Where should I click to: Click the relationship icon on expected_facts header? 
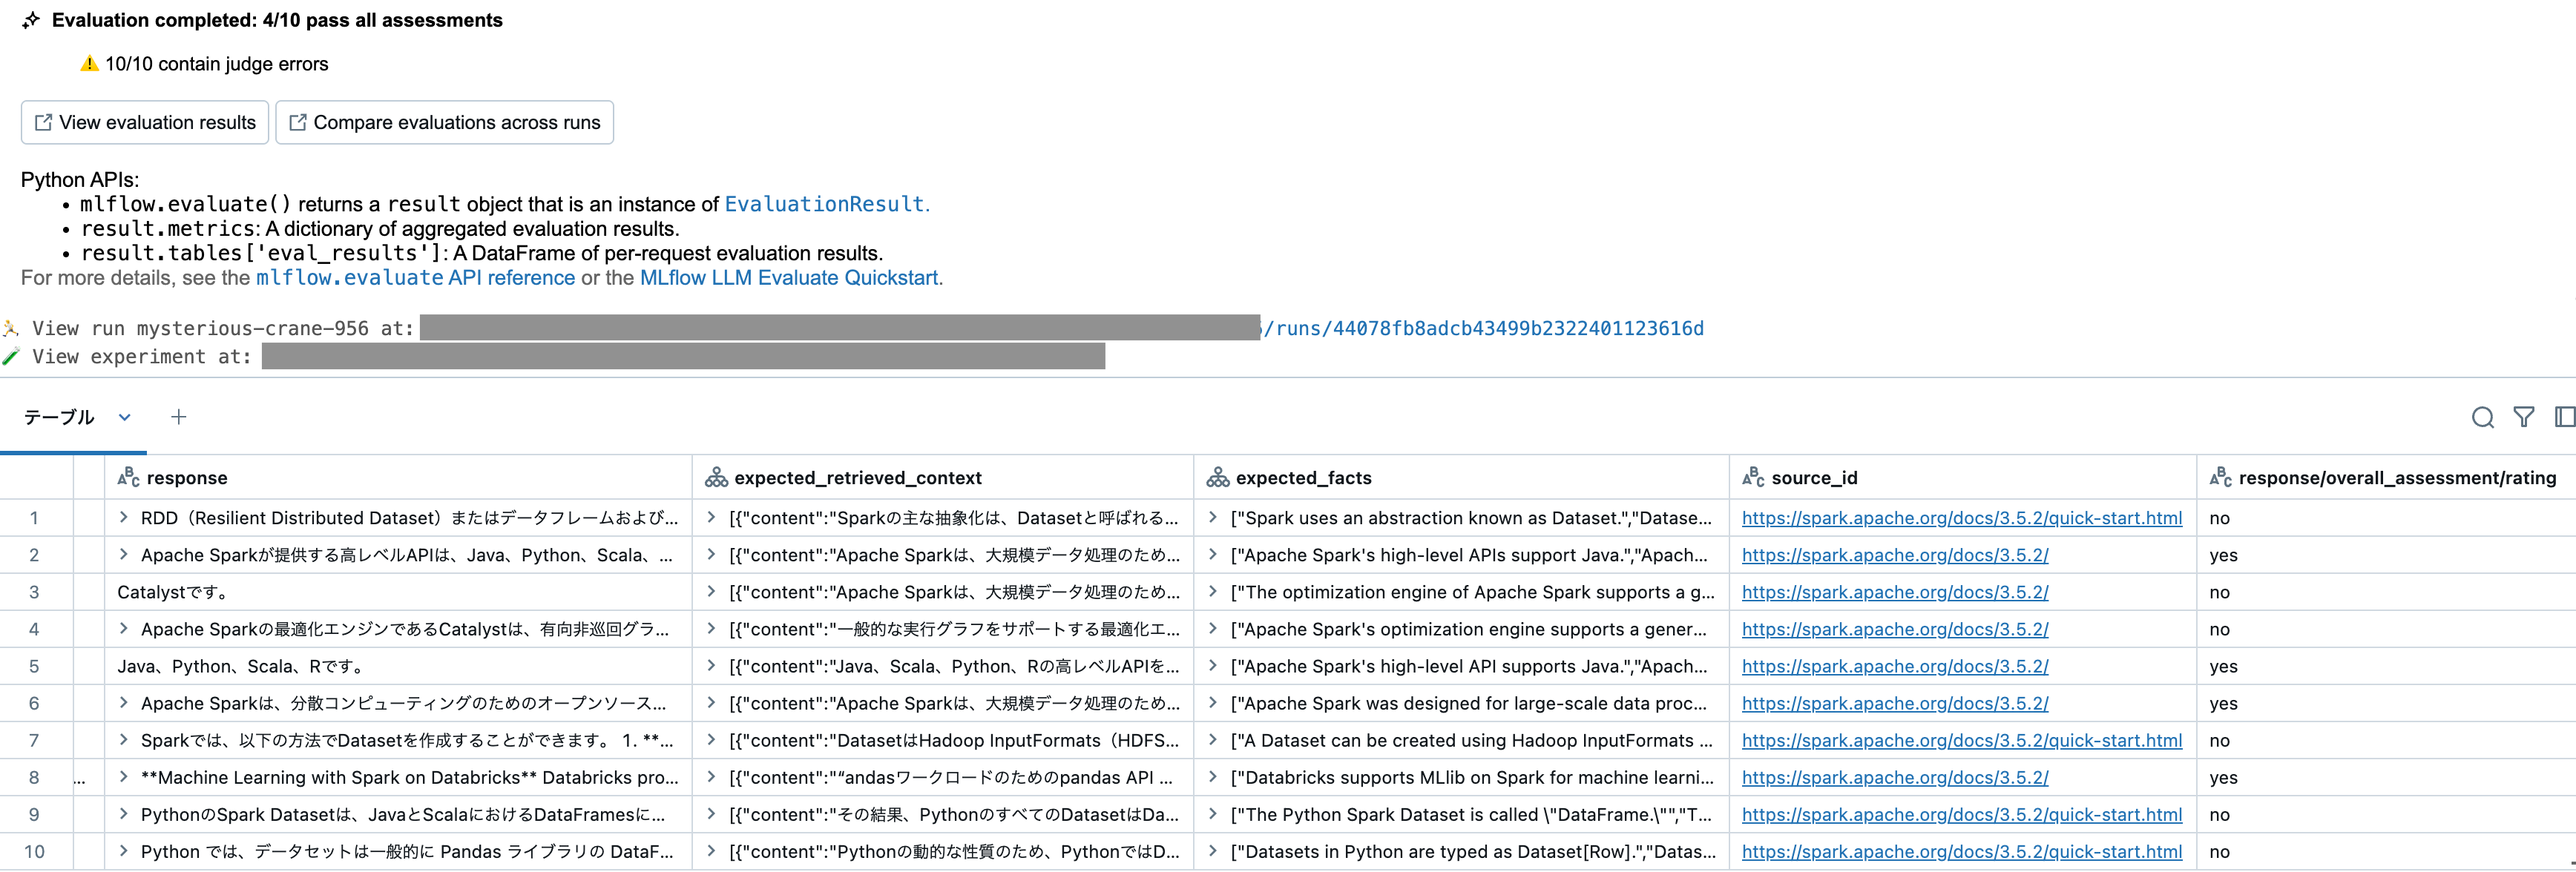tap(1218, 478)
